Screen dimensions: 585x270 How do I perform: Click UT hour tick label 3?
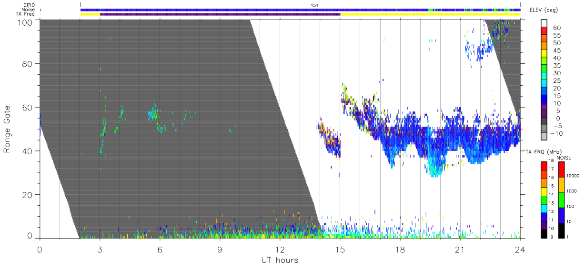pyautogui.click(x=100, y=250)
